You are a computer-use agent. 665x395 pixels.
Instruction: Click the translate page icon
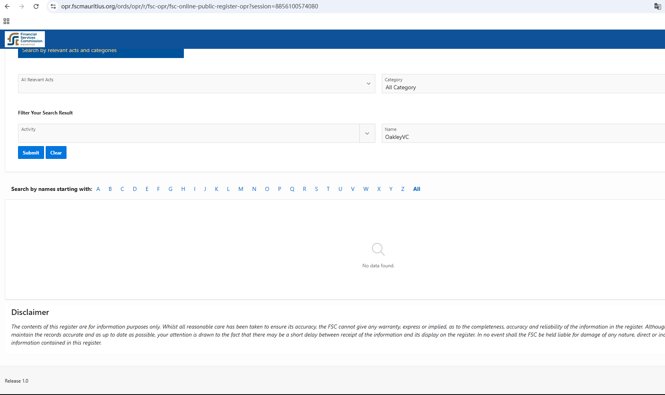[x=657, y=6]
